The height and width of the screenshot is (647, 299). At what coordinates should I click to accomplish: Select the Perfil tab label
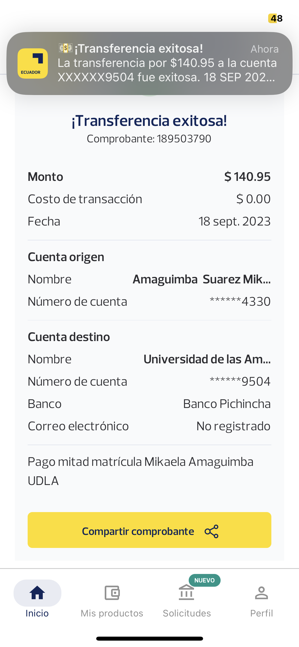pyautogui.click(x=262, y=613)
